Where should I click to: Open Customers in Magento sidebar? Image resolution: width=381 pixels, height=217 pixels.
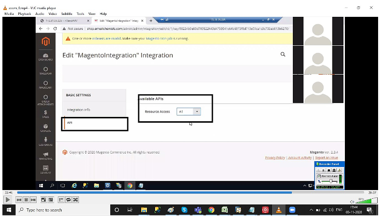click(x=45, y=142)
